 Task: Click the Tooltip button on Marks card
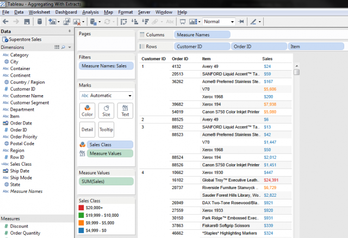(106, 129)
